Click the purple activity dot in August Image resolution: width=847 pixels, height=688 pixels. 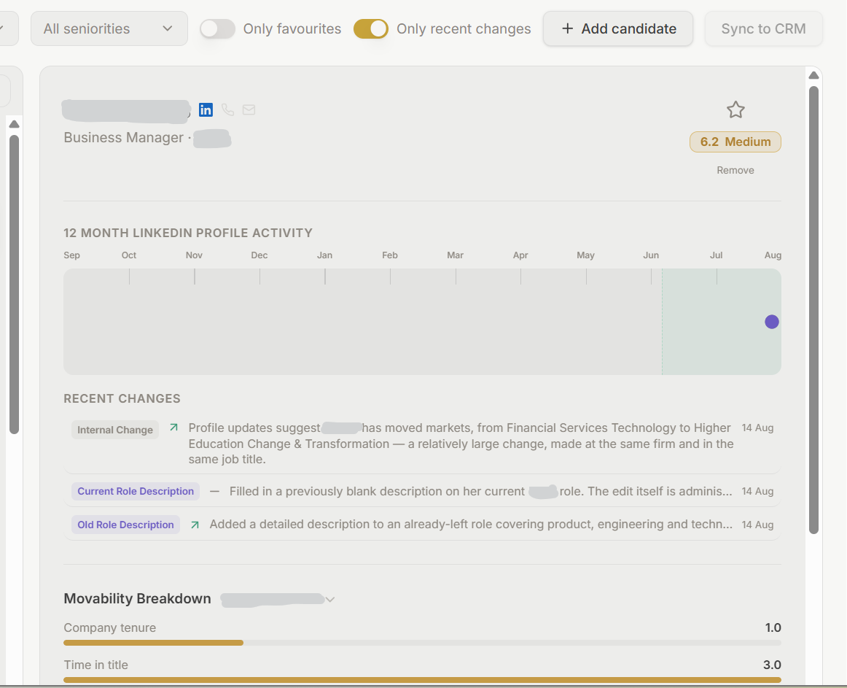(772, 322)
